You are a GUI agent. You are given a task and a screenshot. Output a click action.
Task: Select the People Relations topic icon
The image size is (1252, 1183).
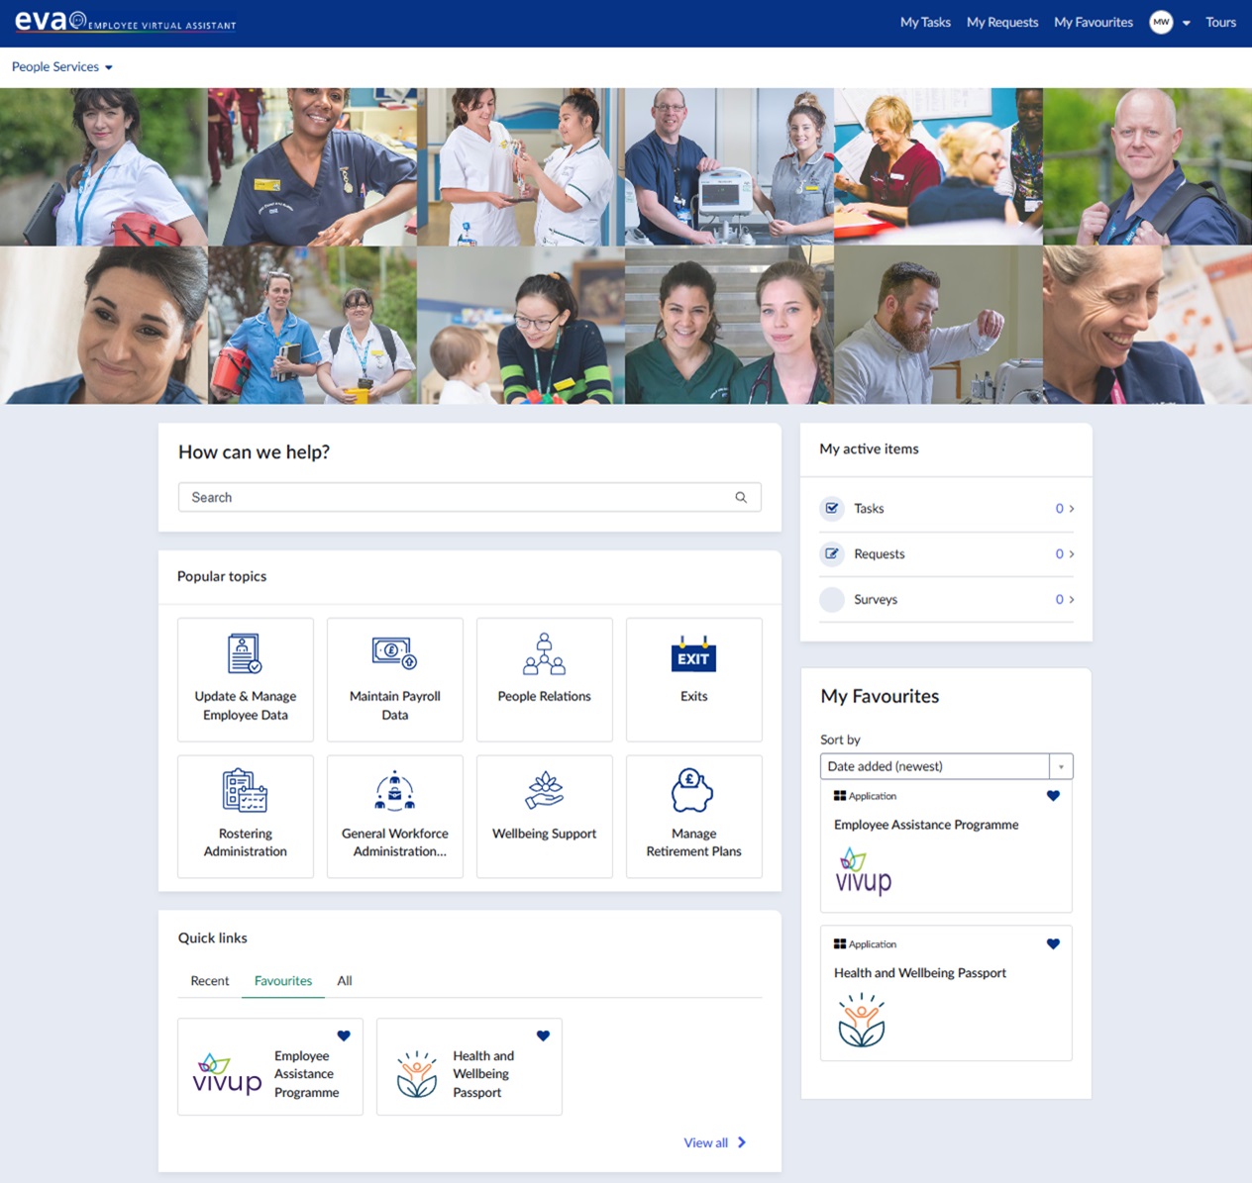point(544,654)
